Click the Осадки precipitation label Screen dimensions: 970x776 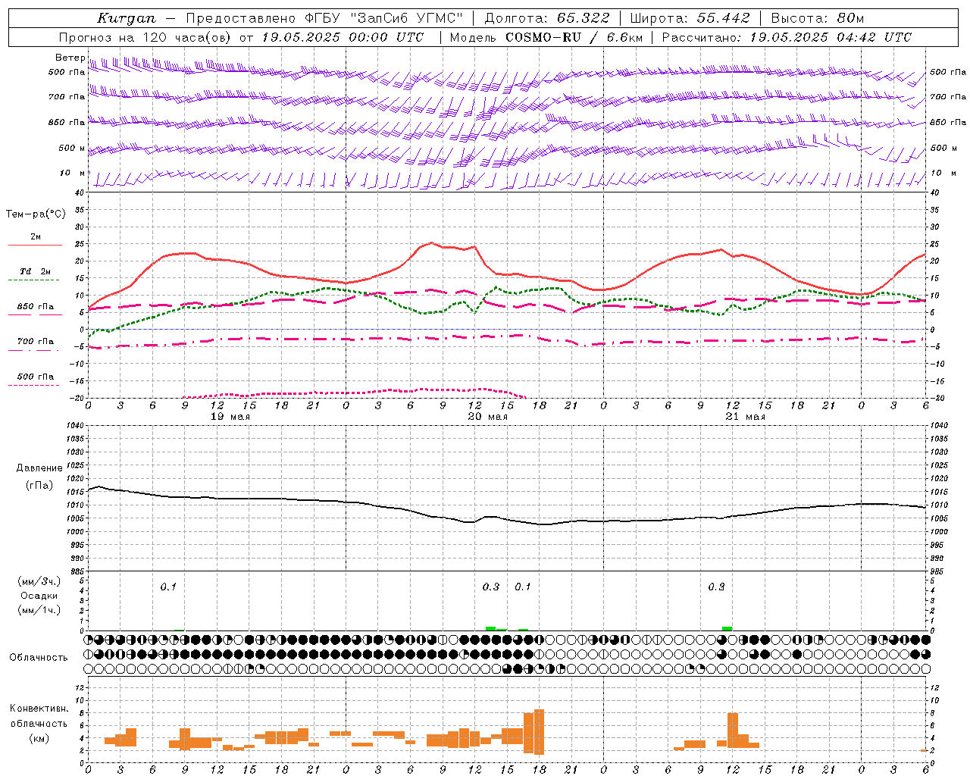pyautogui.click(x=39, y=596)
